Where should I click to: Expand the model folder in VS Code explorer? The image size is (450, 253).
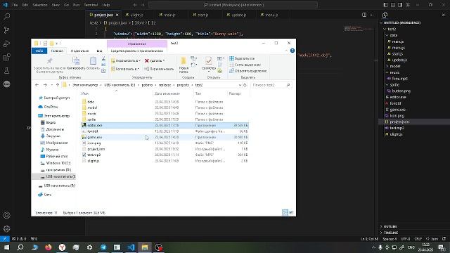(x=387, y=66)
